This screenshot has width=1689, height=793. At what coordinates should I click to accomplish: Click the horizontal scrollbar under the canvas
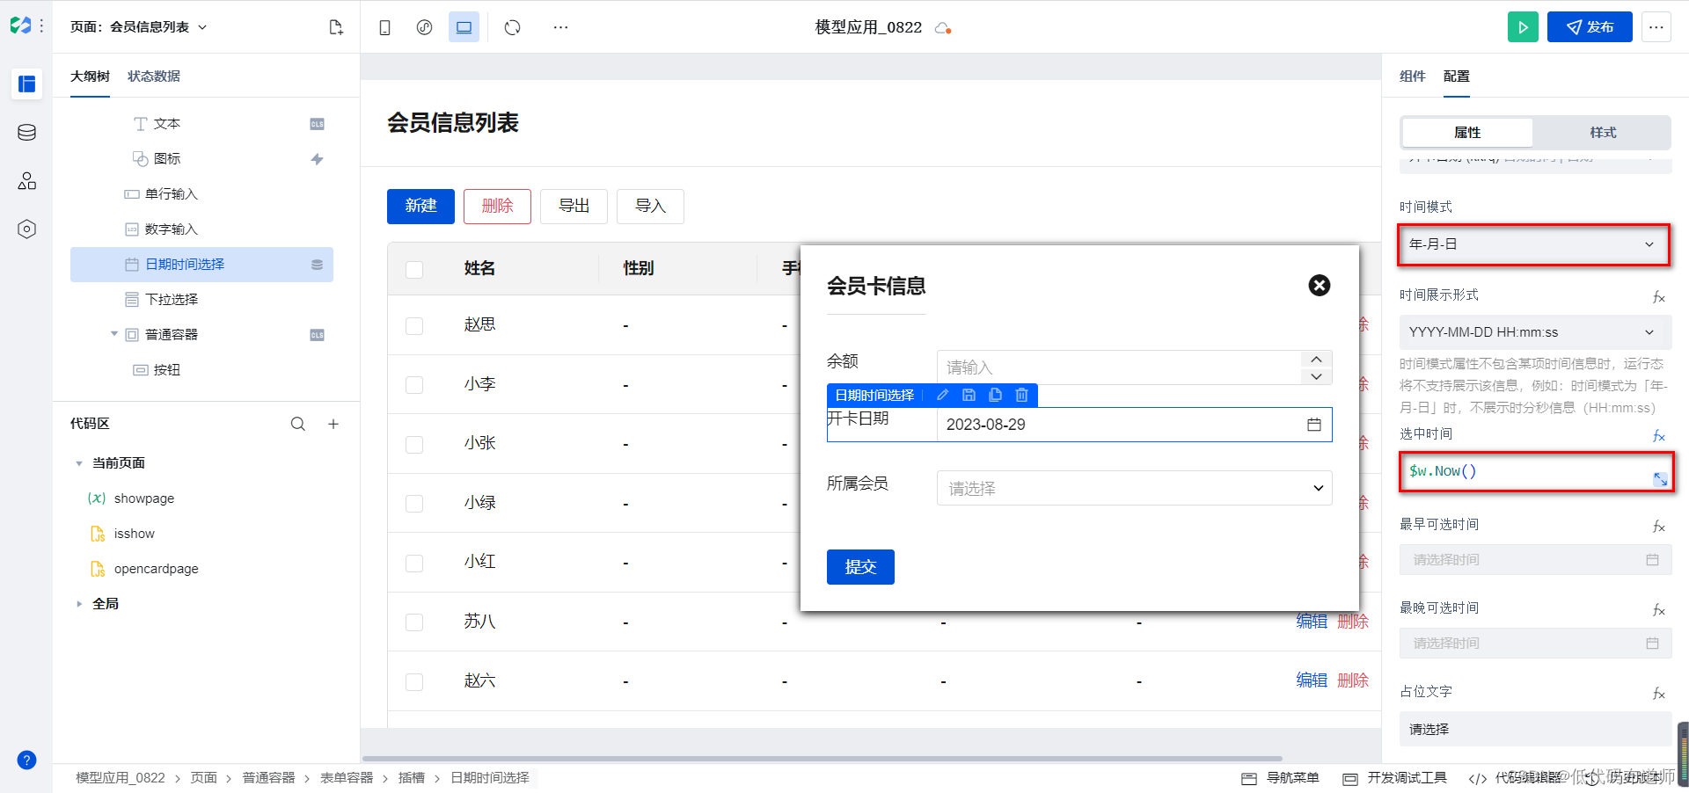(822, 758)
